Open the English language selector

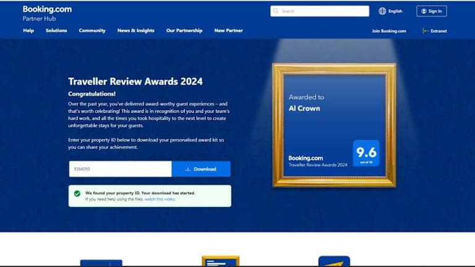click(395, 11)
